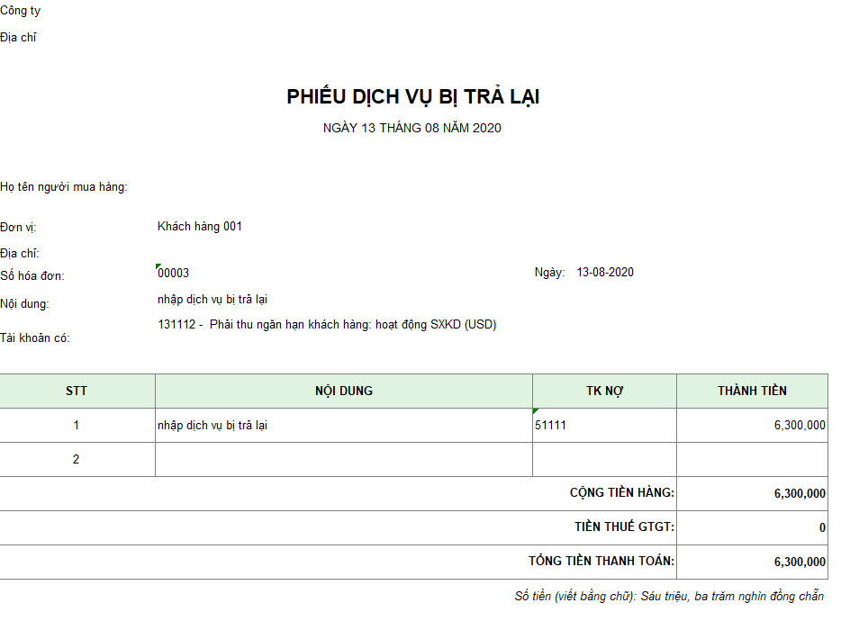Image resolution: width=841 pixels, height=639 pixels.
Task: Click invoice number cell 00003
Action: 173,273
